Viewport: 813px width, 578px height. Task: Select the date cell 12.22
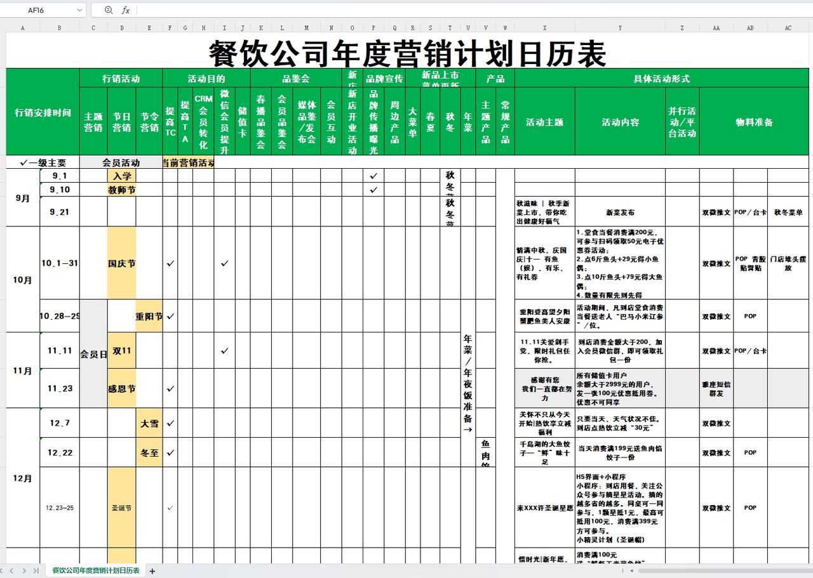60,452
